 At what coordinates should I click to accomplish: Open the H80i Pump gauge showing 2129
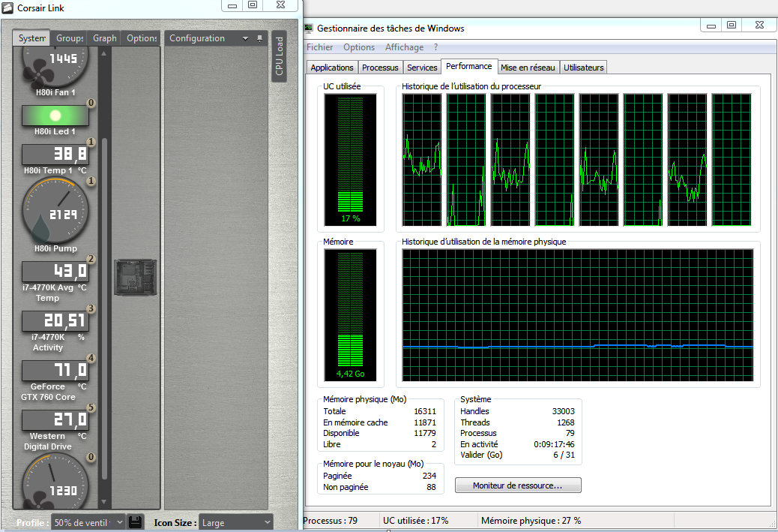point(55,211)
